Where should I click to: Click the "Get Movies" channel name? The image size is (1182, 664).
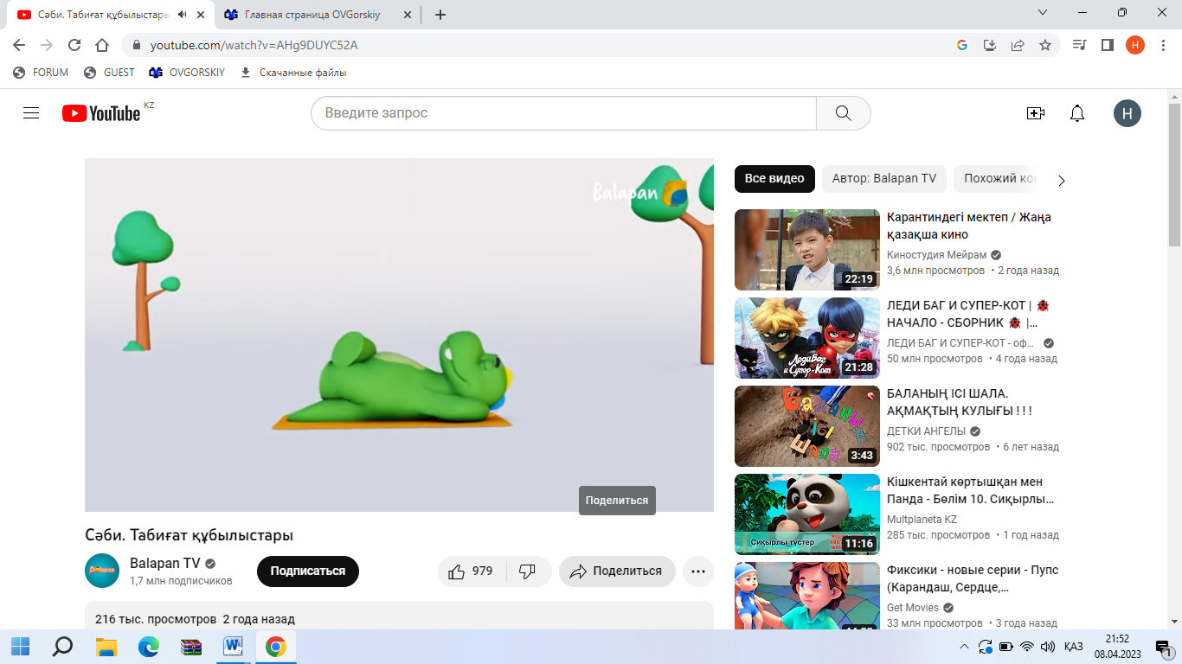(x=914, y=608)
